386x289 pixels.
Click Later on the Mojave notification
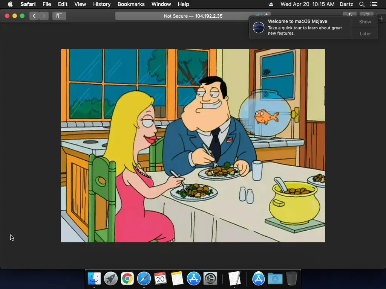[365, 33]
